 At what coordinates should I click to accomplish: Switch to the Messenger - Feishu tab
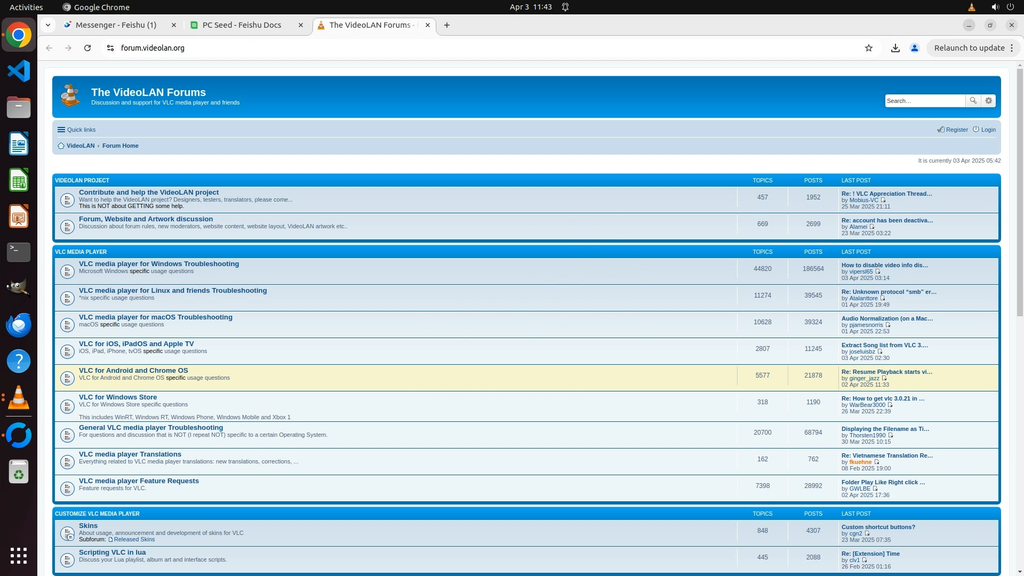116,25
